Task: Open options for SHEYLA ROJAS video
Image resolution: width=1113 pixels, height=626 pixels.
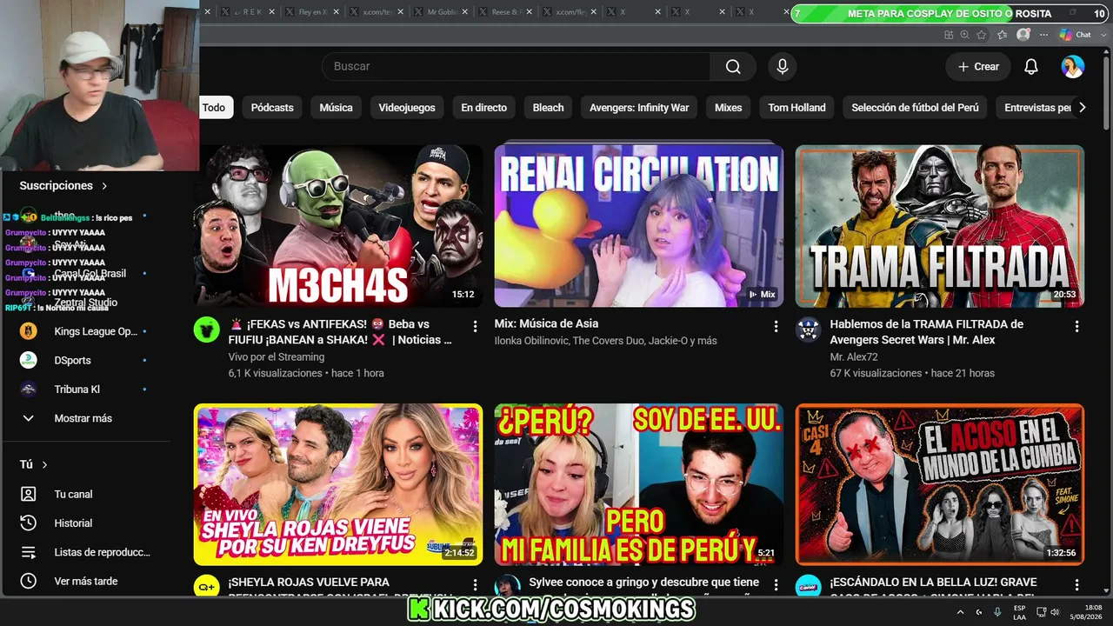Action: pos(475,585)
